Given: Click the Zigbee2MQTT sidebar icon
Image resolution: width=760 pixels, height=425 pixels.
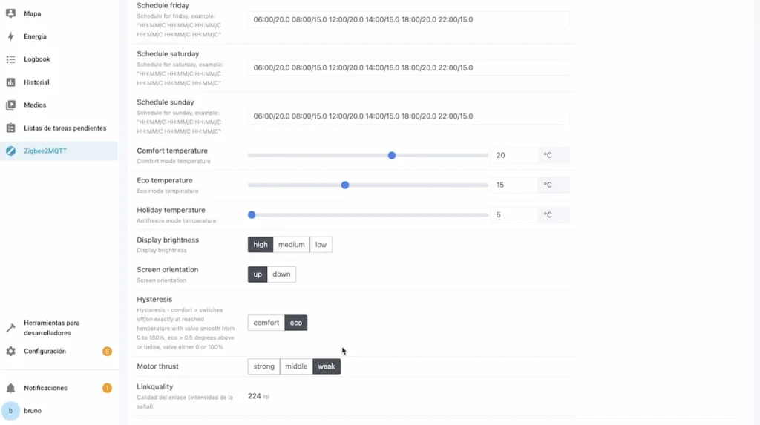Looking at the screenshot, I should 10,151.
